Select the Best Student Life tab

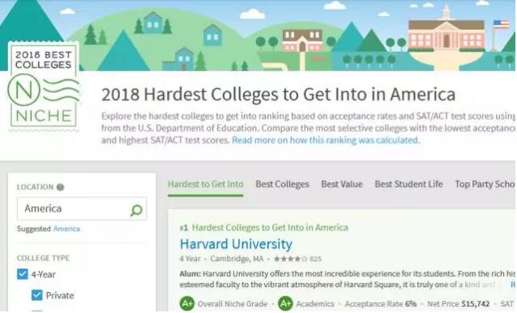409,184
